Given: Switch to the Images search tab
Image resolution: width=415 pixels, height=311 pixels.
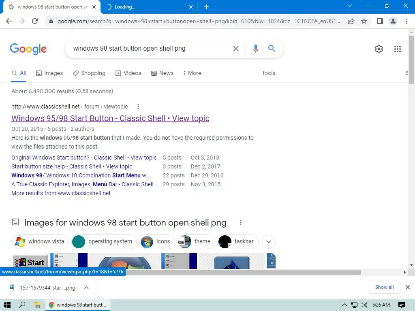Looking at the screenshot, I should tap(49, 73).
